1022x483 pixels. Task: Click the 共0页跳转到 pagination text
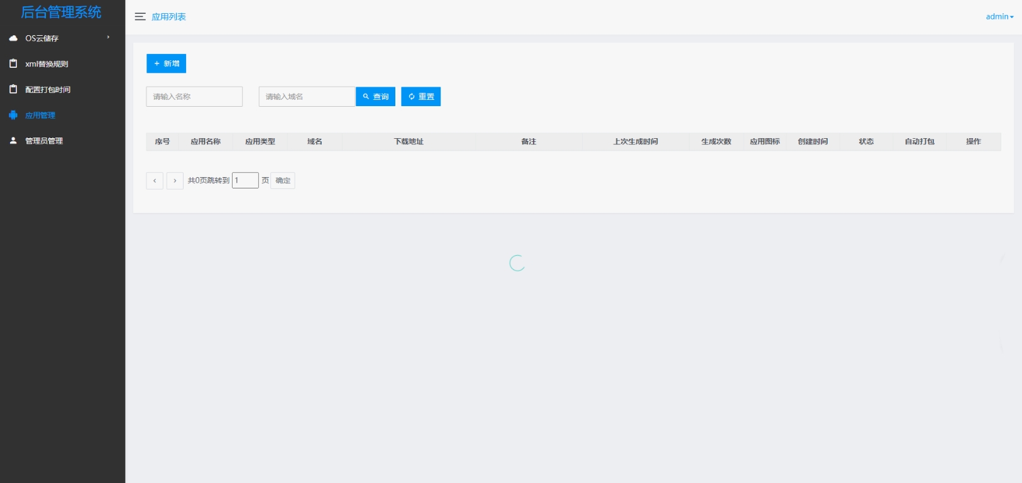pos(209,181)
